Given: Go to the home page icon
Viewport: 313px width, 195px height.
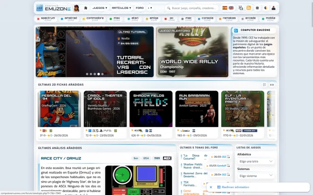Looking at the screenshot, I should [x=86, y=8].
